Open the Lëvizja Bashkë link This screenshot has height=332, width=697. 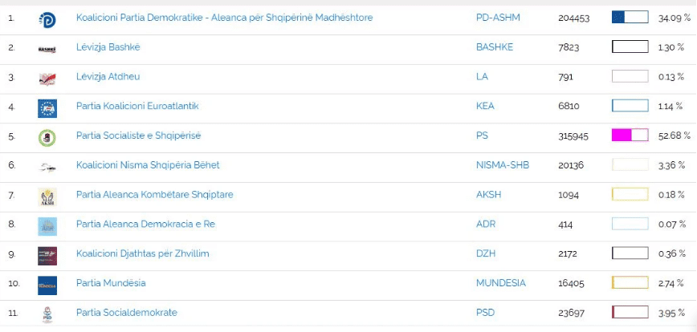pyautogui.click(x=108, y=47)
